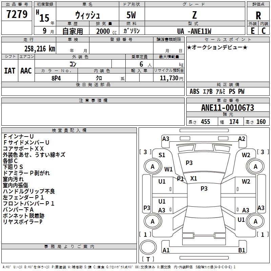Click the W1 mark on the car diagram
Screen dimensions: 271x271
(x=168, y=169)
